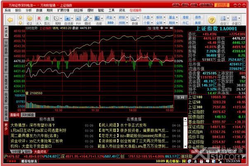
Task: Open news 机构：大盘处于变盘窗口
Action: 31,146
